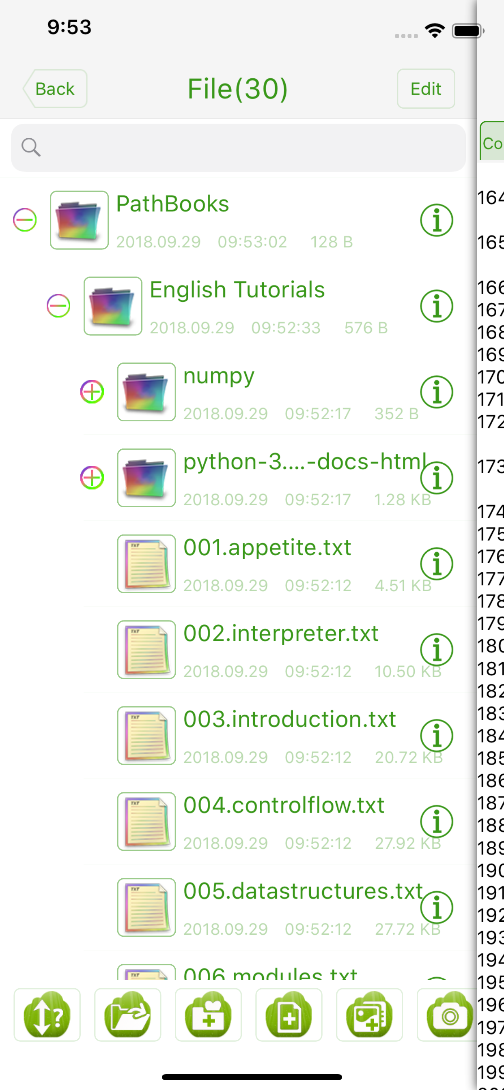Select the English Tutorials row name
This screenshot has height=1090, width=504.
click(x=237, y=290)
